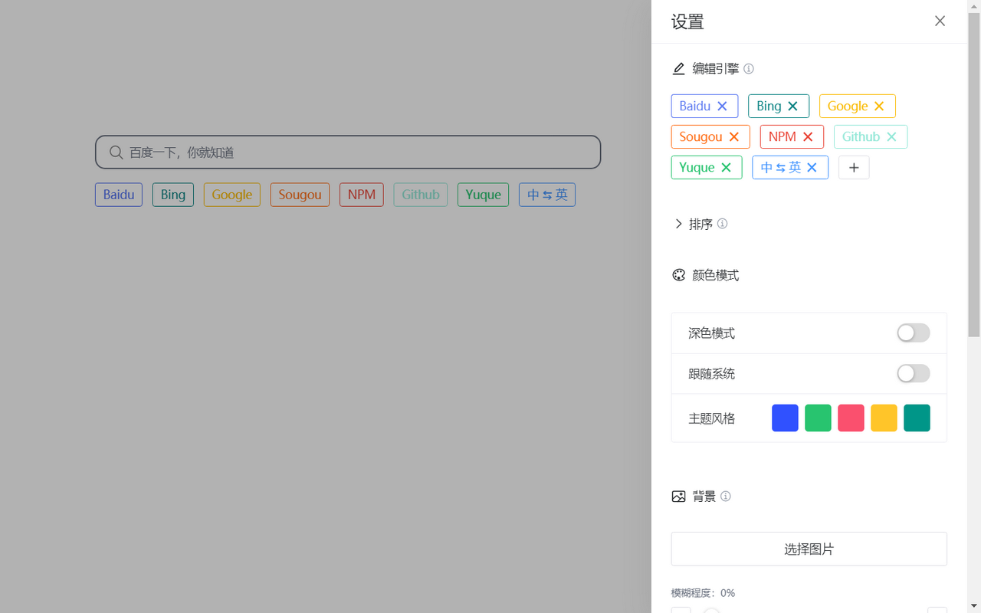The image size is (981, 613).
Task: Select the Sougou tag under search box
Action: coord(300,195)
